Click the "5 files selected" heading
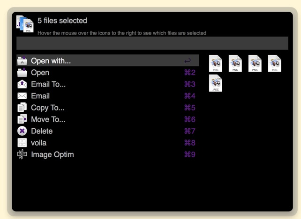 [x=62, y=21]
